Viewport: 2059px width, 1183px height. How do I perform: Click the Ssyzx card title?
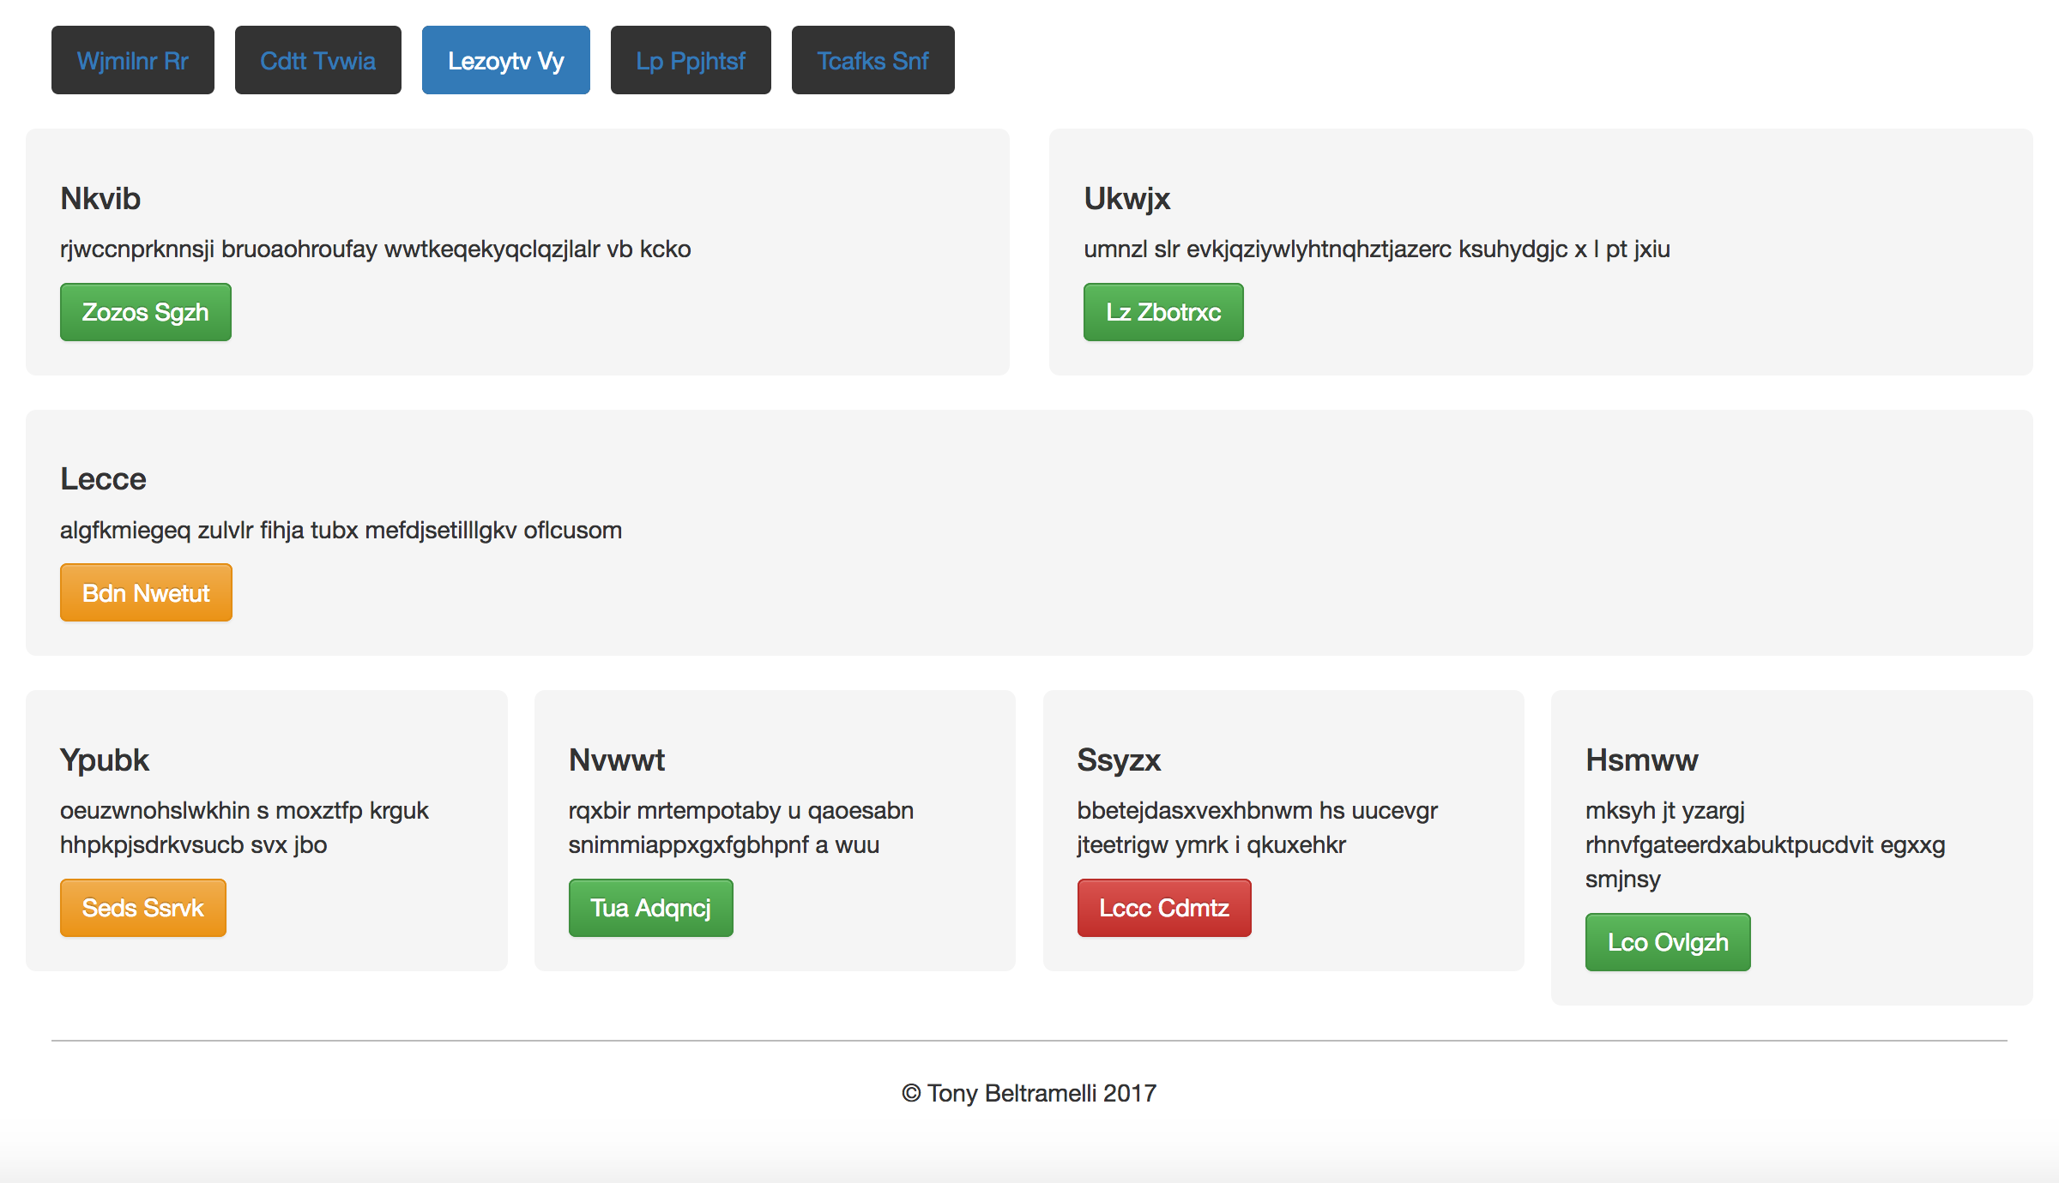[1119, 760]
